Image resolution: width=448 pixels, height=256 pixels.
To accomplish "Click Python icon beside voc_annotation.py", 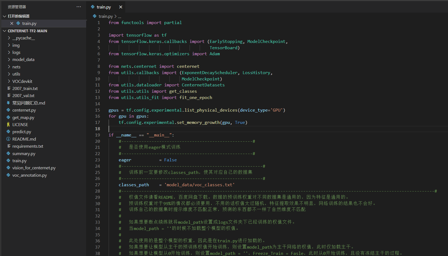I will pyautogui.click(x=8, y=175).
